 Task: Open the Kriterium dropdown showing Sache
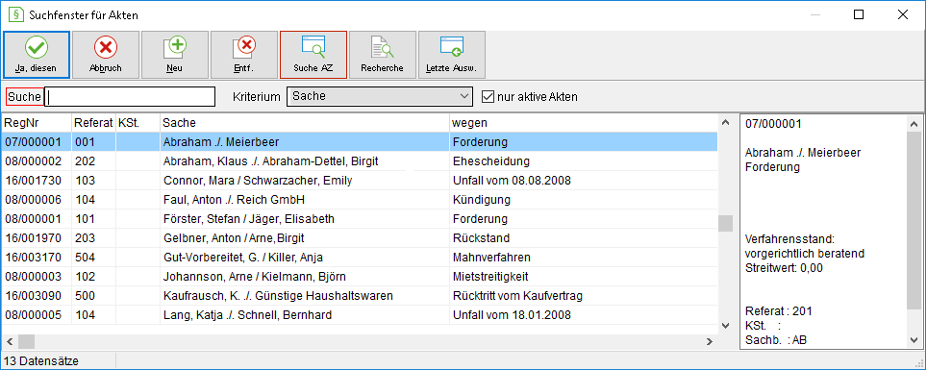tap(380, 96)
